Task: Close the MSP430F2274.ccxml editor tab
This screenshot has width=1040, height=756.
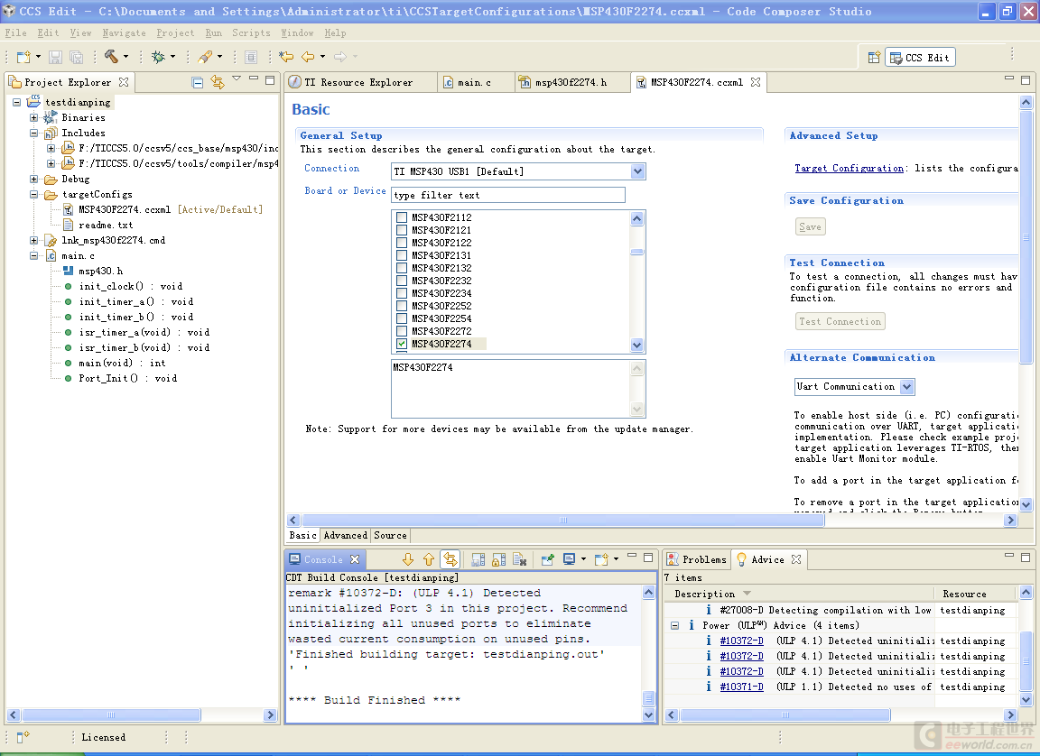Action: [756, 82]
